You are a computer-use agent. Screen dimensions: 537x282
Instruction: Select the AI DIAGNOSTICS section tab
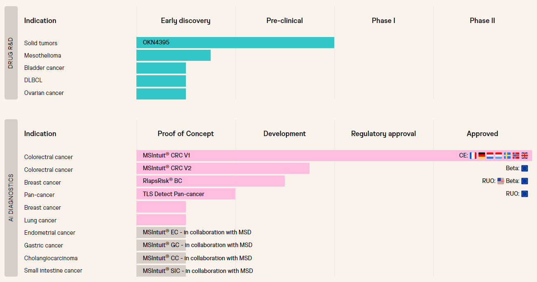pos(11,198)
